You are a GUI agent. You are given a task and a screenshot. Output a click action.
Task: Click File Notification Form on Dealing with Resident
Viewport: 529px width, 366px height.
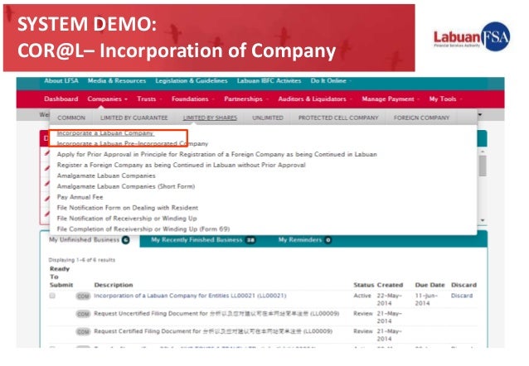point(128,208)
